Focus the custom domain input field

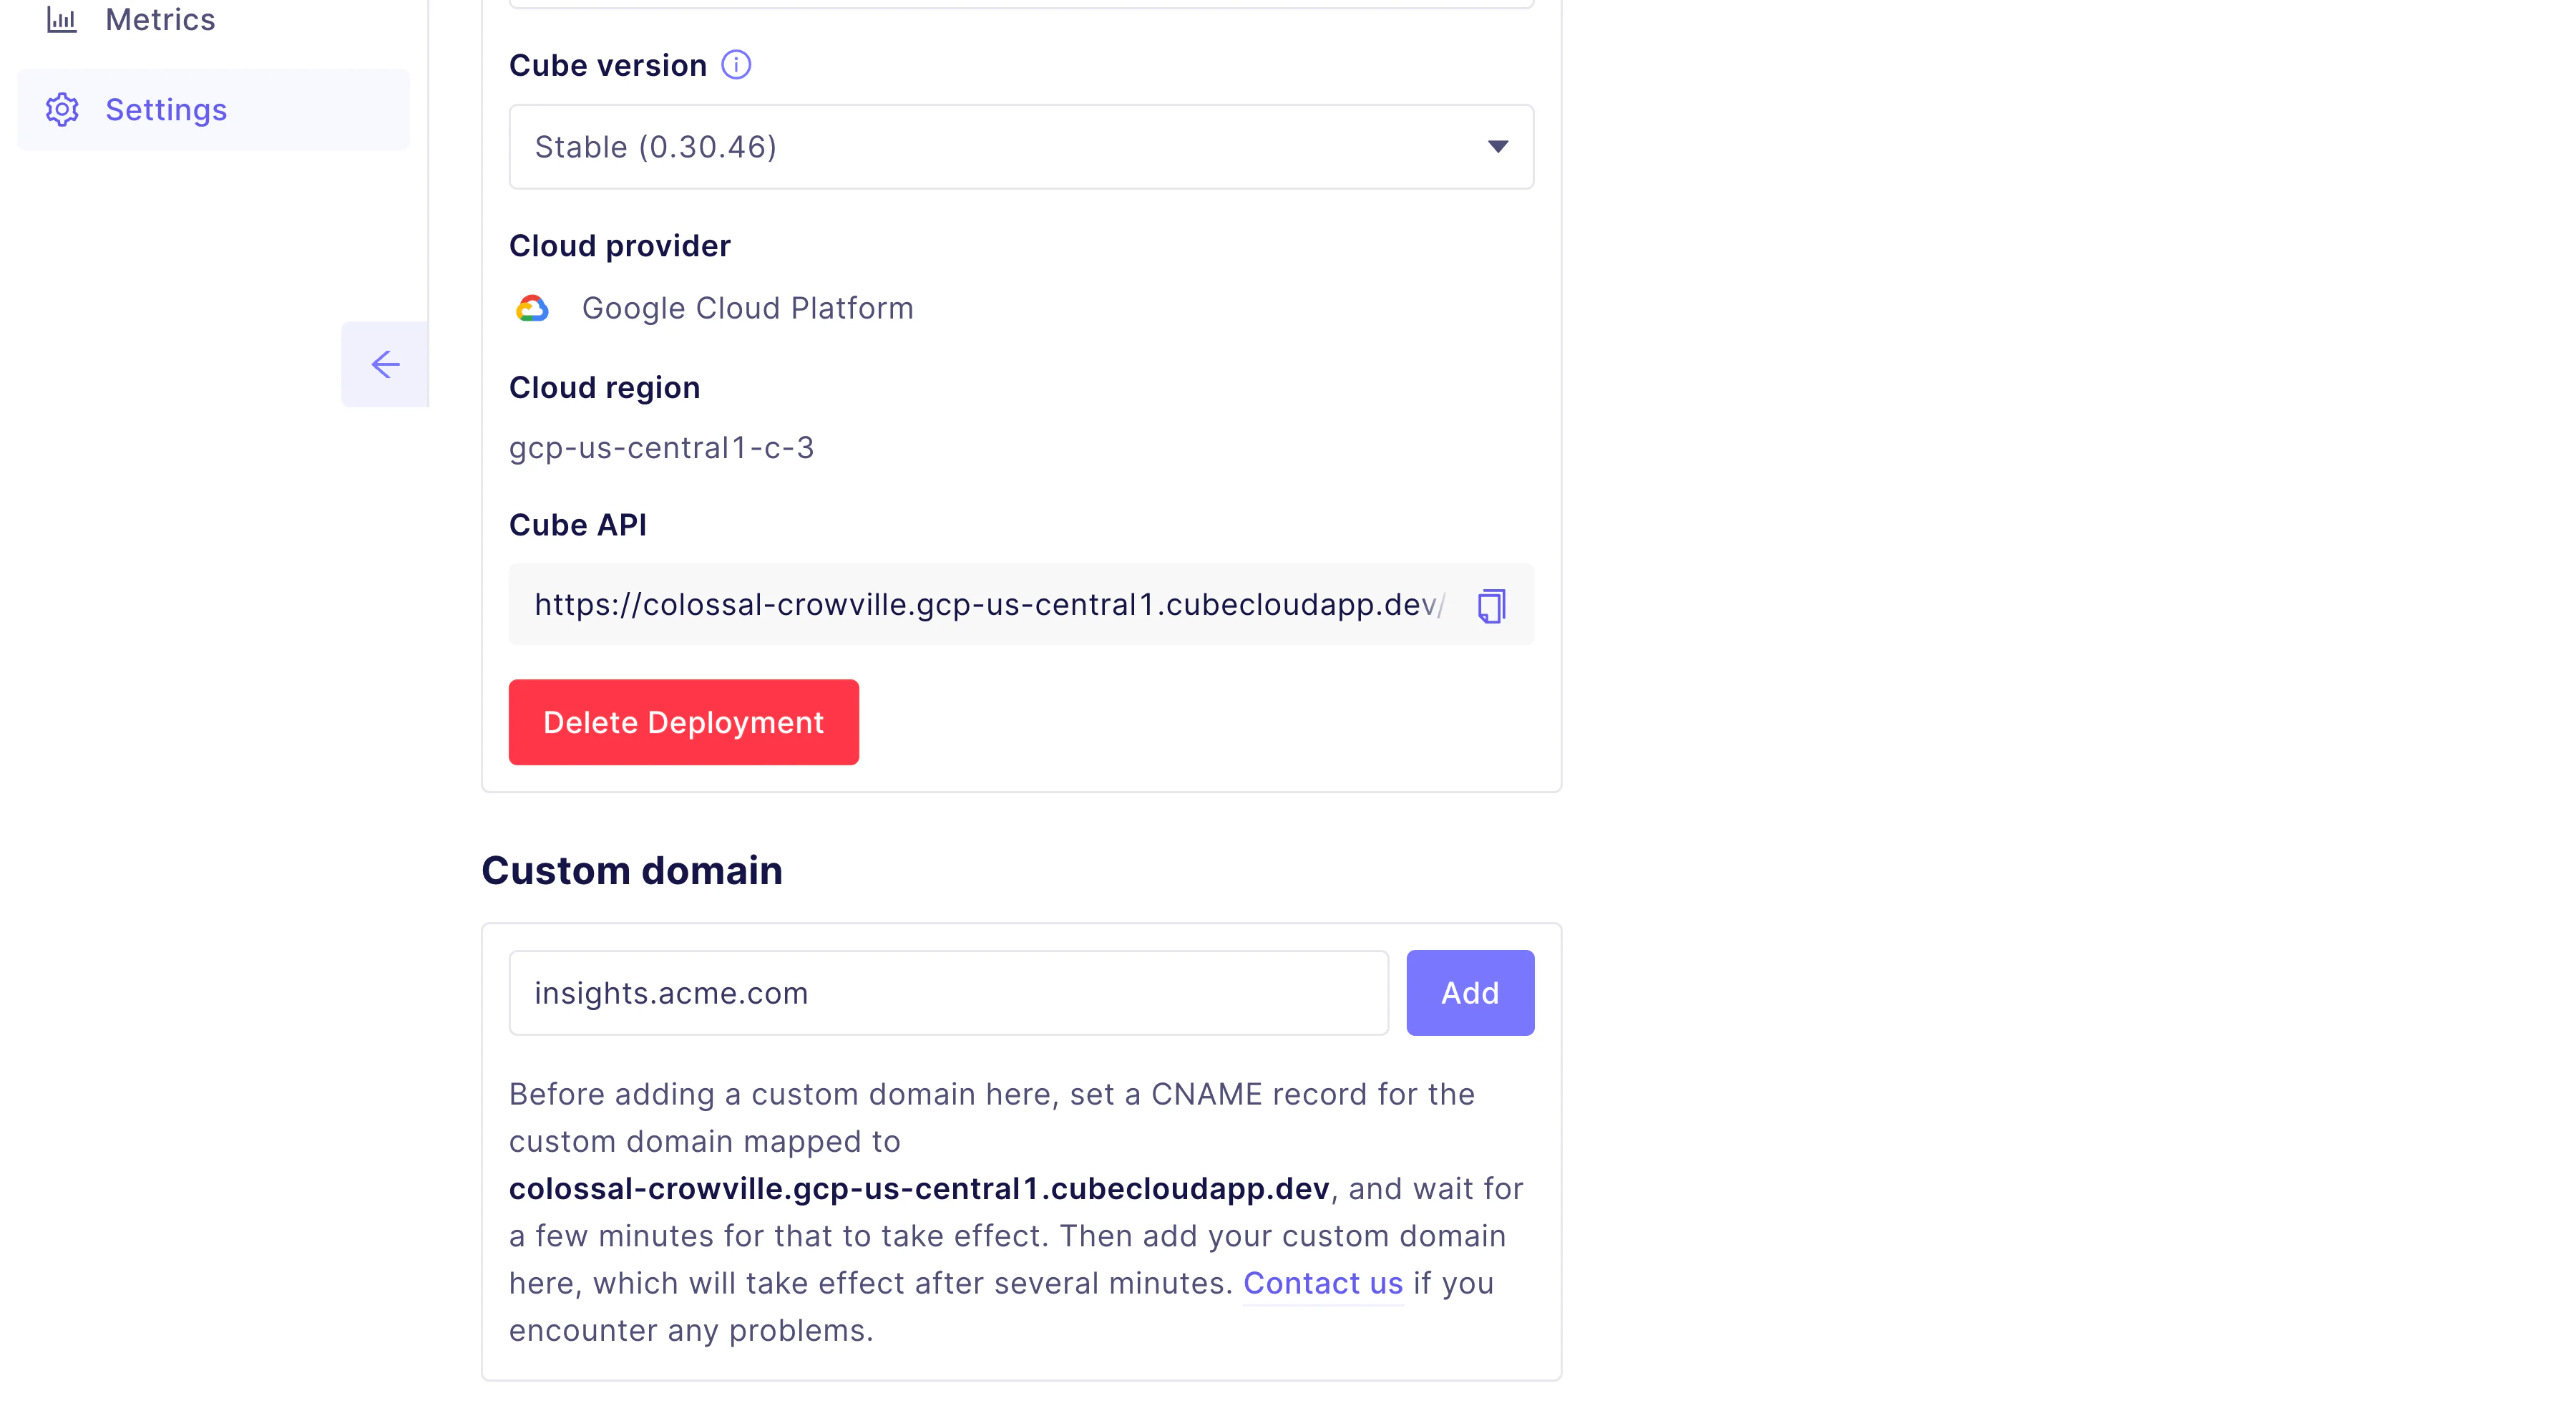[948, 993]
